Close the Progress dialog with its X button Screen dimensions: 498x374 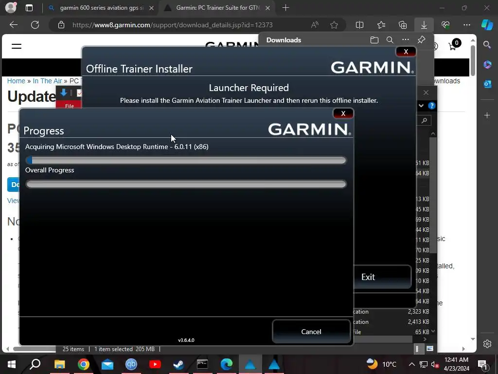coord(343,113)
